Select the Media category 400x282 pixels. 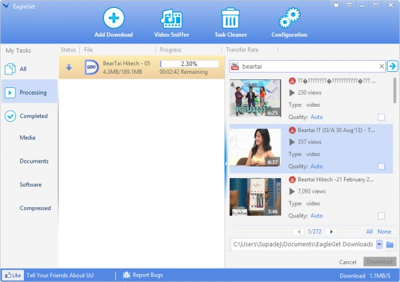point(27,137)
